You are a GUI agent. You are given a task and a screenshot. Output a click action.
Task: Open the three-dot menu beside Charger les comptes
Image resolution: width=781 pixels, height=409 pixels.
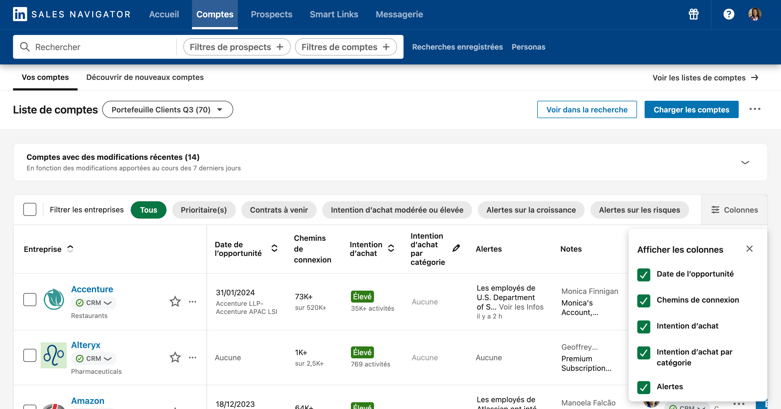(755, 109)
